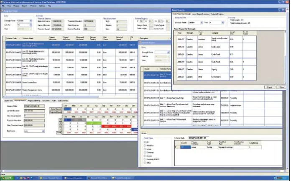
Task: Click Export button in Asset Reports window
Action: click(x=270, y=87)
